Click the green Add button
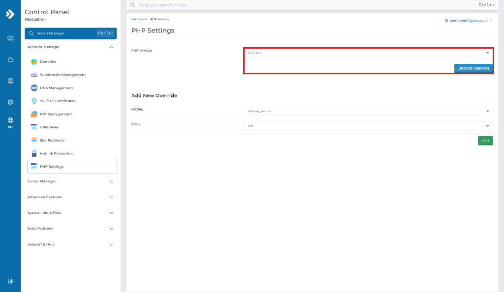This screenshot has width=504, height=292. point(485,141)
